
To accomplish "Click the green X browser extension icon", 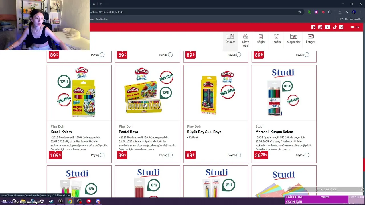I will coord(309,12).
